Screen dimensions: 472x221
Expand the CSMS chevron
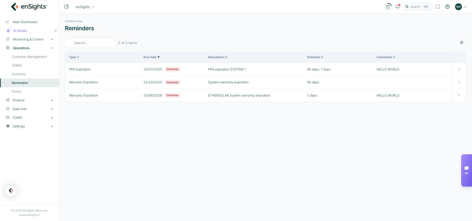pos(52,118)
